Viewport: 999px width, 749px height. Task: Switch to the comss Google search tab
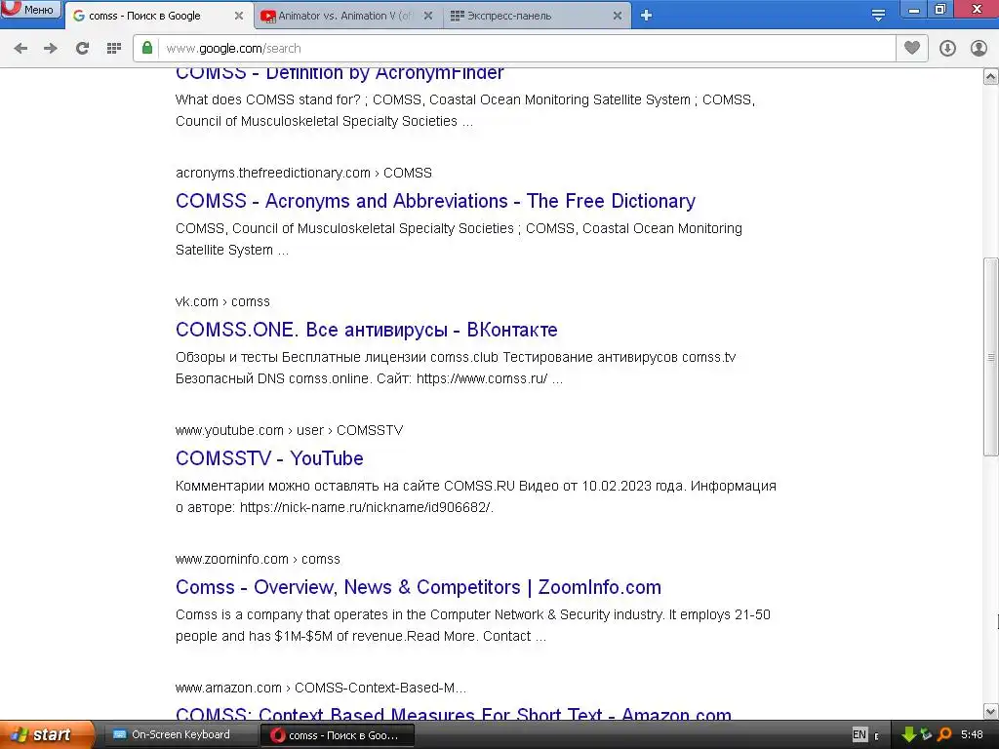click(x=158, y=16)
